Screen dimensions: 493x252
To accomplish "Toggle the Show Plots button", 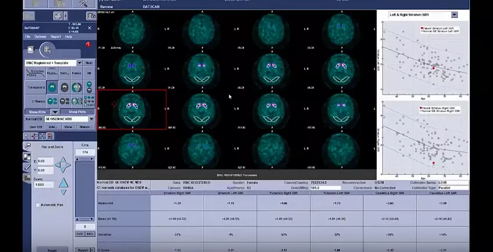I will coord(77,112).
